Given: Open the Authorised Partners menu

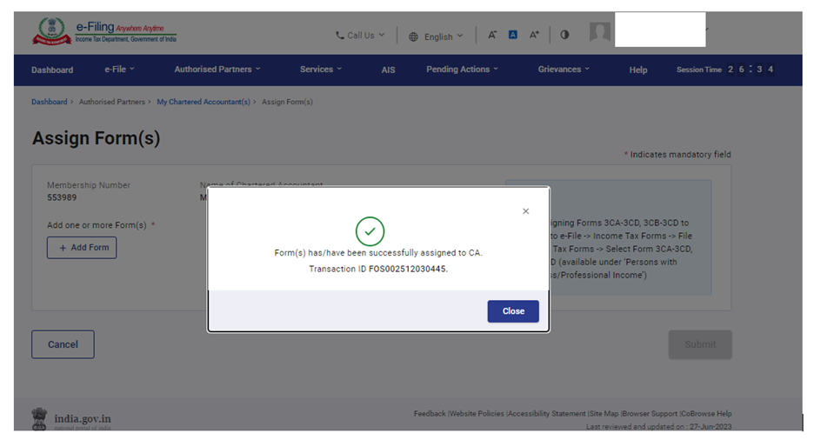Looking at the screenshot, I should coord(217,70).
